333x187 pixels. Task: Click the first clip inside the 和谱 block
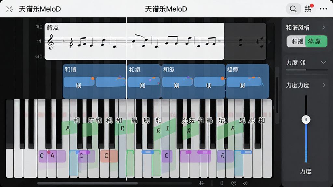[x=79, y=82]
